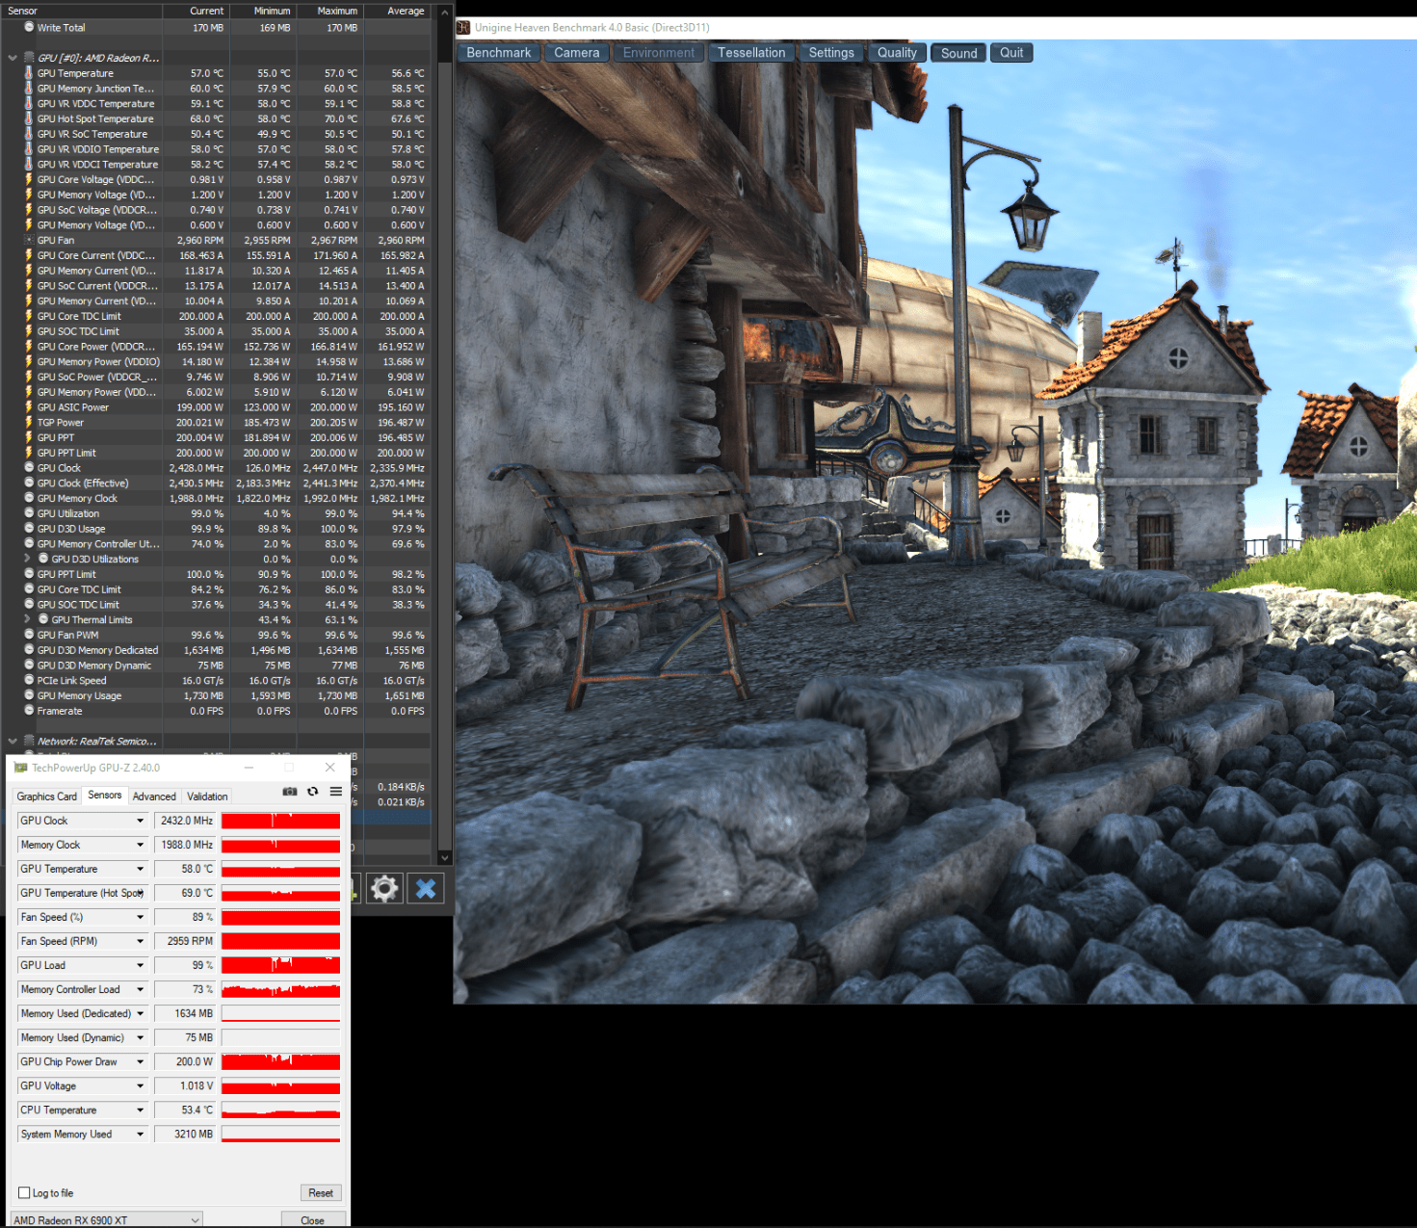Open HWiNFO settings gear icon
Screen dimensions: 1417x1228
tap(384, 888)
